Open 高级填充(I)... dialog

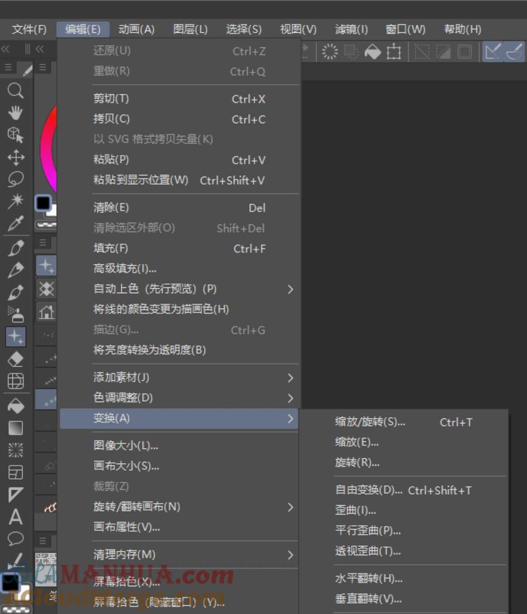(x=179, y=268)
